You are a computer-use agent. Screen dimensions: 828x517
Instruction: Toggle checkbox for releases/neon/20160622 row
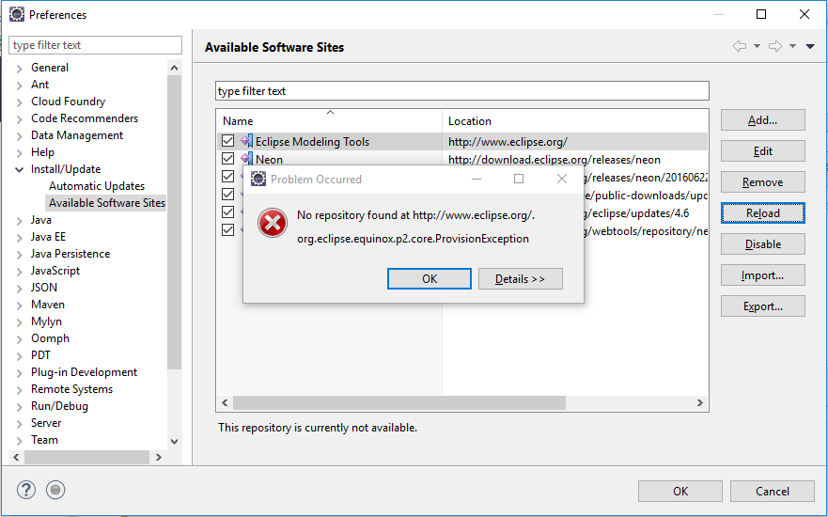228,177
